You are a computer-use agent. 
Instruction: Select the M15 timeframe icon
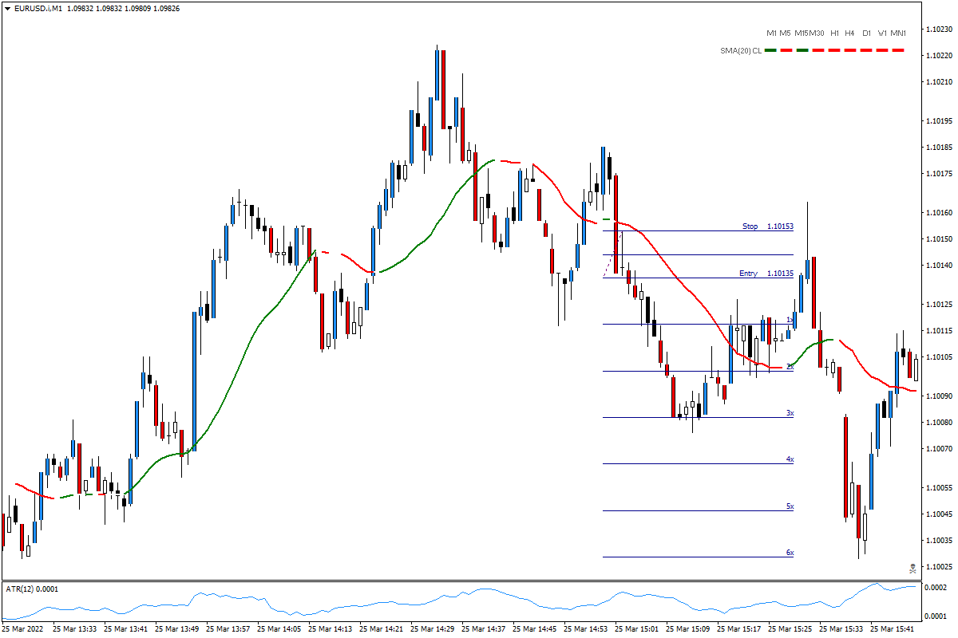click(802, 33)
